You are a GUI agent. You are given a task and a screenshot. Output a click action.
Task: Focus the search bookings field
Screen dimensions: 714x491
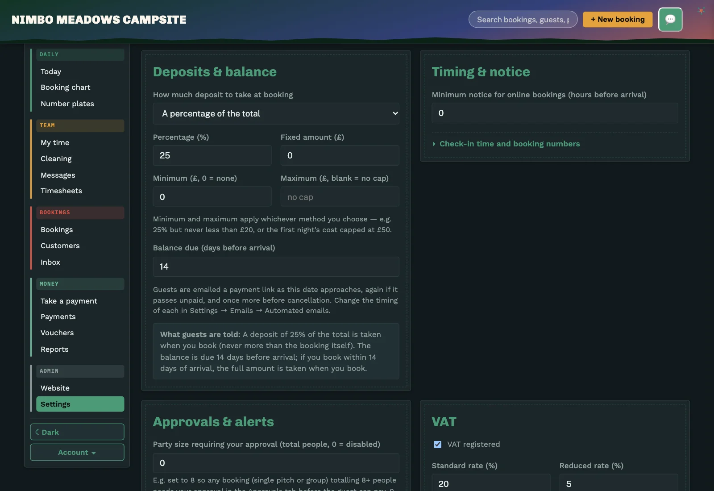coord(523,20)
